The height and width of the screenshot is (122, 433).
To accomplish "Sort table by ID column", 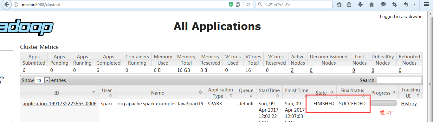I will click(x=59, y=93).
